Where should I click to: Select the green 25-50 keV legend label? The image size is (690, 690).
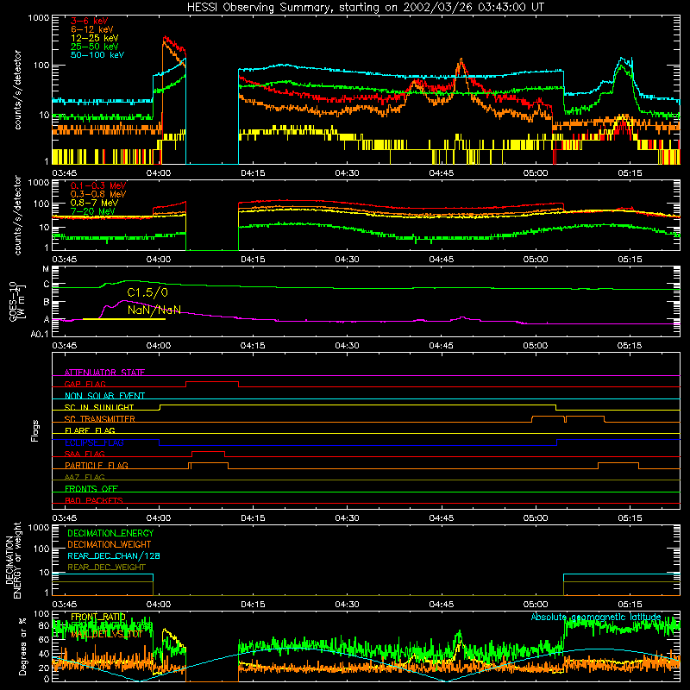point(95,47)
